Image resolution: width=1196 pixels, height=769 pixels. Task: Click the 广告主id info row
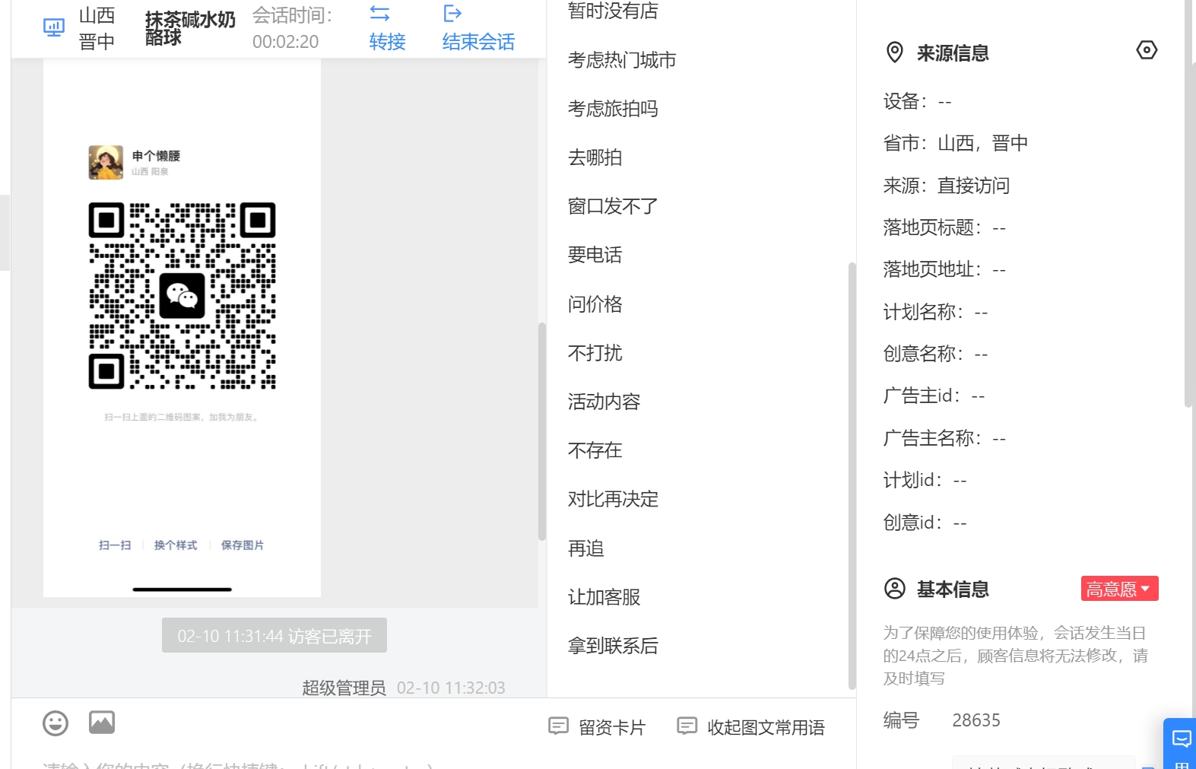(x=934, y=396)
